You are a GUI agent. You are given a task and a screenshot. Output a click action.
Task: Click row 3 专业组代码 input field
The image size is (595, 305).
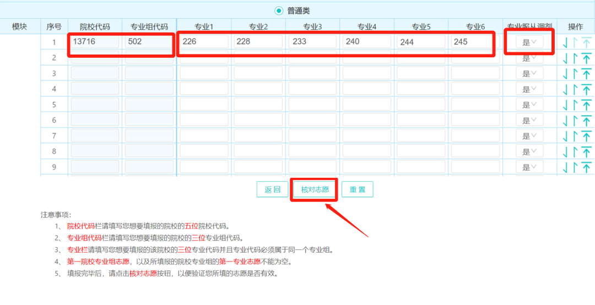(149, 73)
